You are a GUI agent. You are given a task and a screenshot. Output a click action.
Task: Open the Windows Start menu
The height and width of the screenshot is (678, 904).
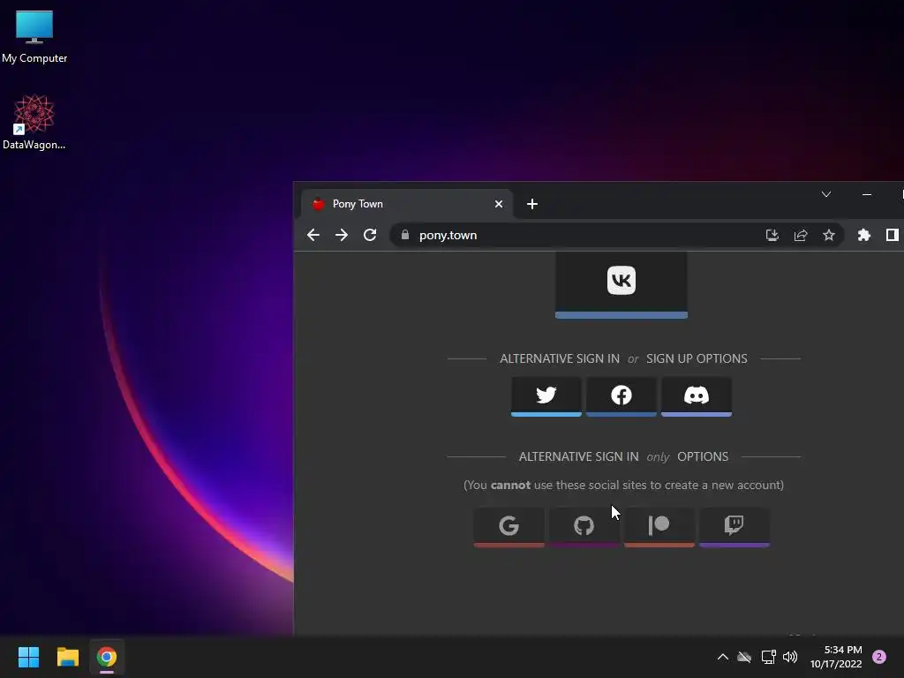tap(28, 657)
